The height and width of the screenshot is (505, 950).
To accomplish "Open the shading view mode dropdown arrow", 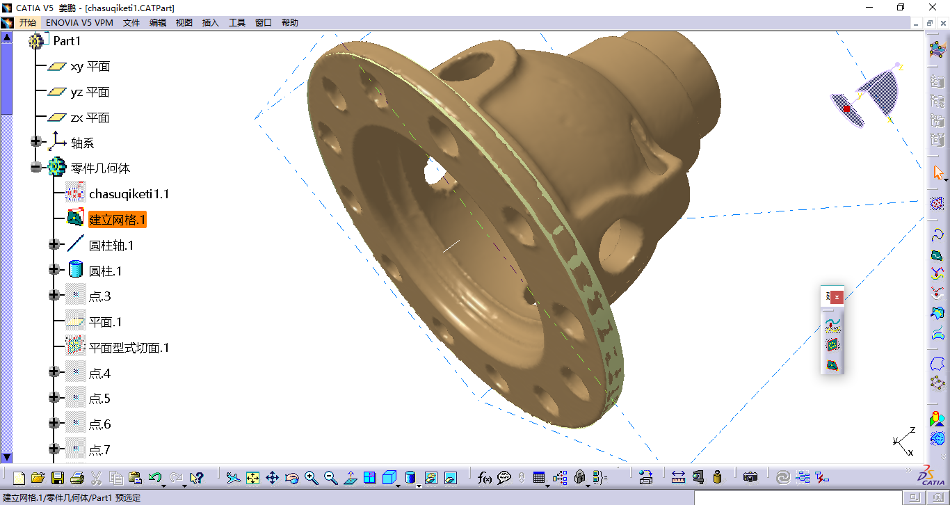I will [x=419, y=485].
